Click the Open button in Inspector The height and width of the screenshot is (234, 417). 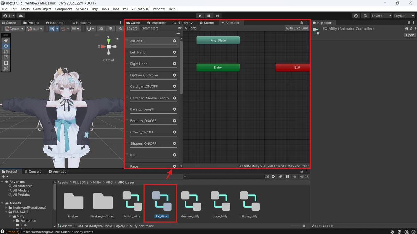click(x=410, y=35)
